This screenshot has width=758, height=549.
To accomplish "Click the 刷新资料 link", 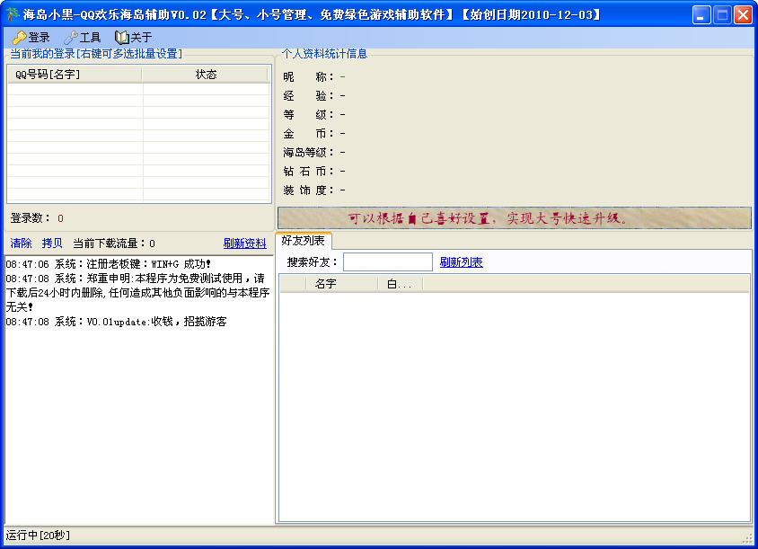I will [244, 244].
